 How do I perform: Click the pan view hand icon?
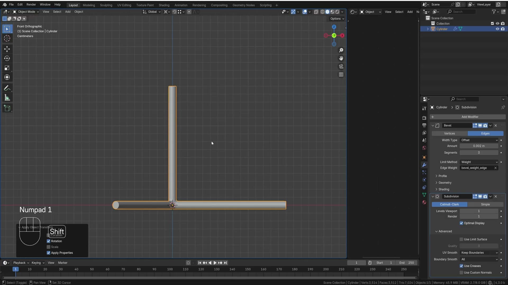[341, 58]
